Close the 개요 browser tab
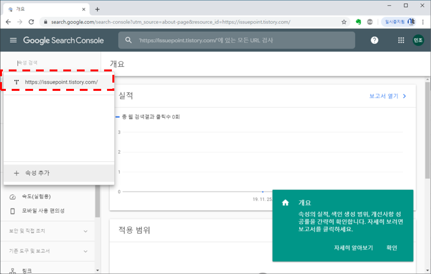The width and height of the screenshot is (431, 274). point(84,9)
